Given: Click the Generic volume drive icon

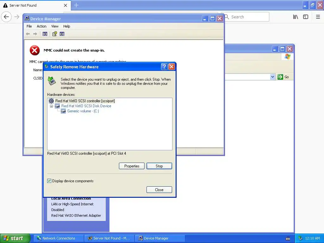Looking at the screenshot, I should 63,111.
